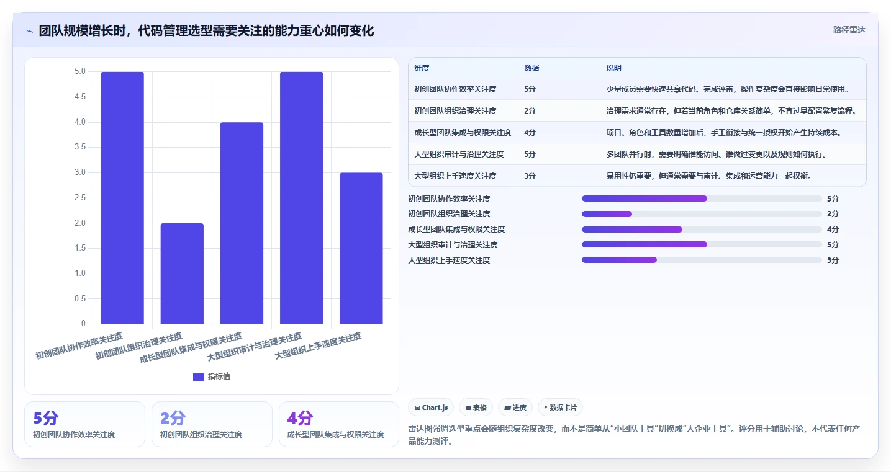
Task: Click the footnote paragraph starting 雷达图强调
Action: [635, 435]
